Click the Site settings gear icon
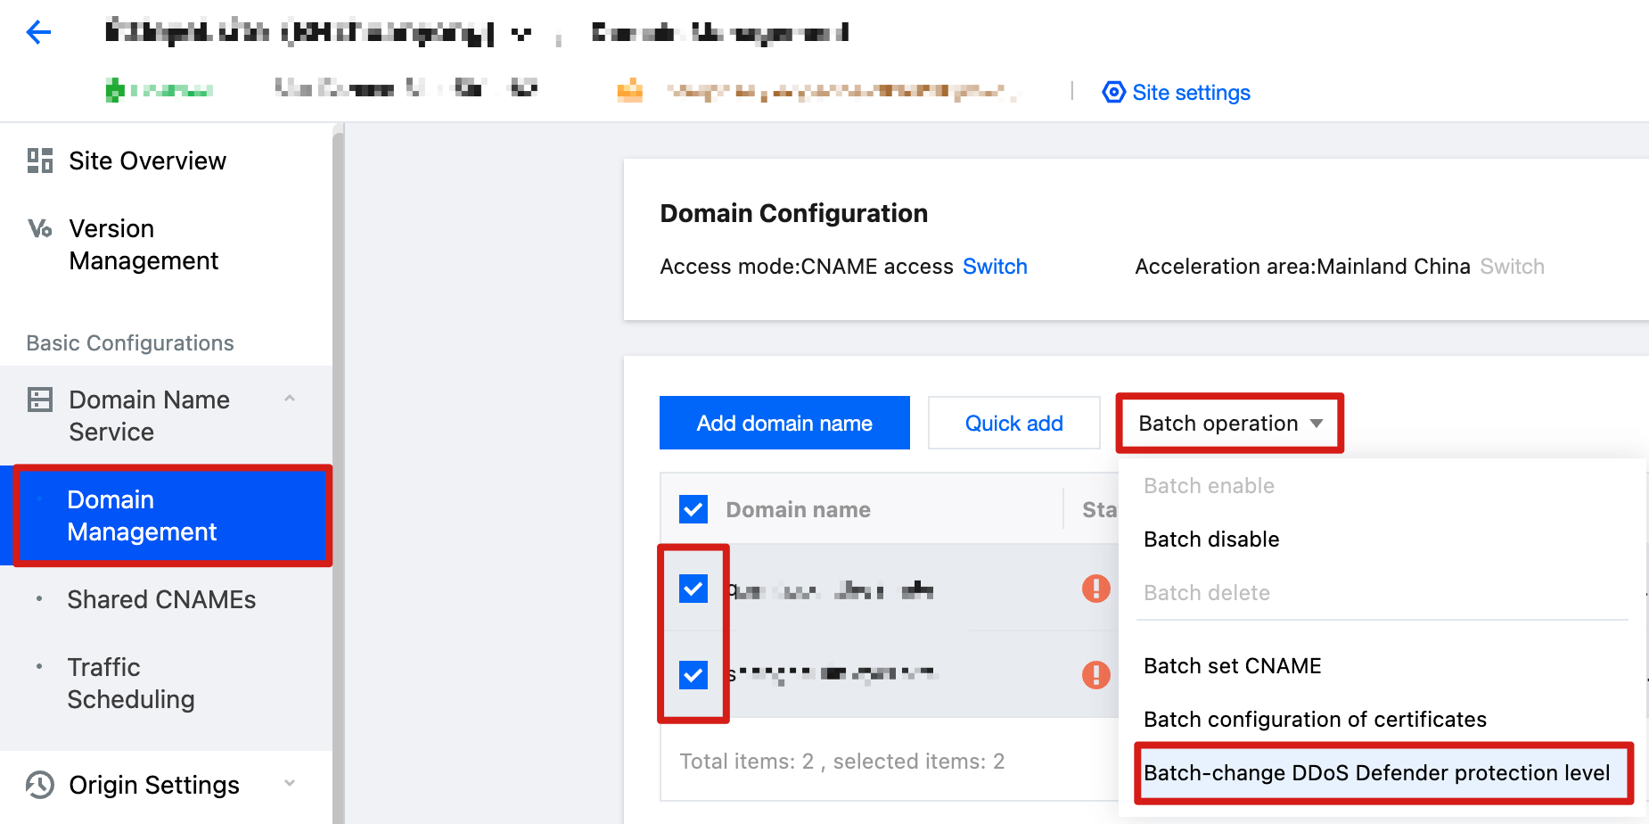 coord(1113,92)
